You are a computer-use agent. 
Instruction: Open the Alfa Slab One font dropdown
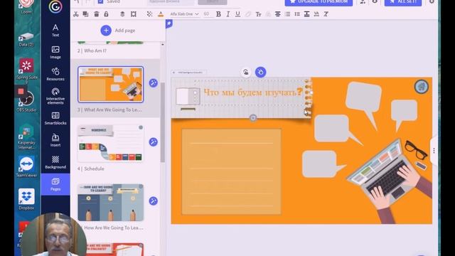point(184,14)
